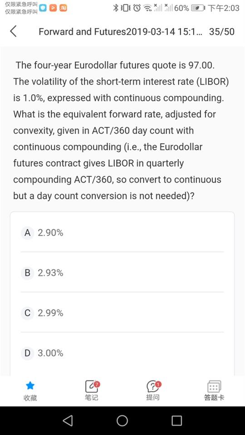
Task: Open the answer card (答题卡) icon
Action: coord(214,386)
